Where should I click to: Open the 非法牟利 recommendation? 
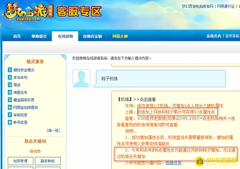[20, 77]
